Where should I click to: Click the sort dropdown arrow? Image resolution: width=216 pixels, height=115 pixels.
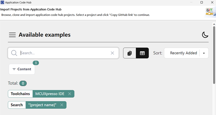point(204,53)
